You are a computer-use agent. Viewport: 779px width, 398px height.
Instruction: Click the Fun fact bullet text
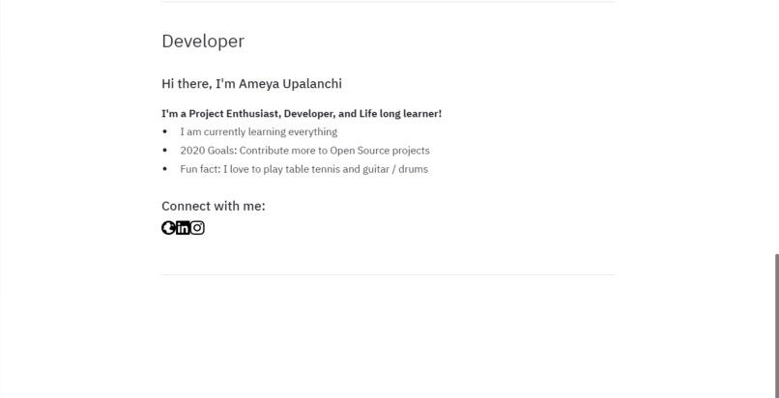(303, 169)
